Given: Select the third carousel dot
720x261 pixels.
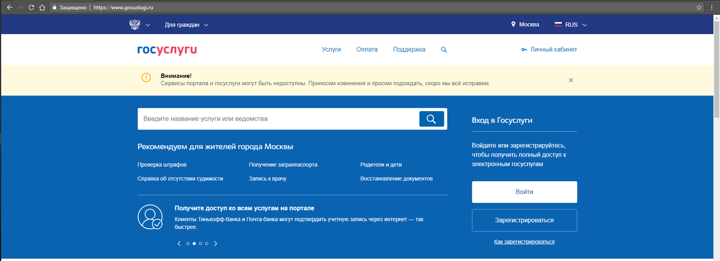Looking at the screenshot, I should pos(200,244).
